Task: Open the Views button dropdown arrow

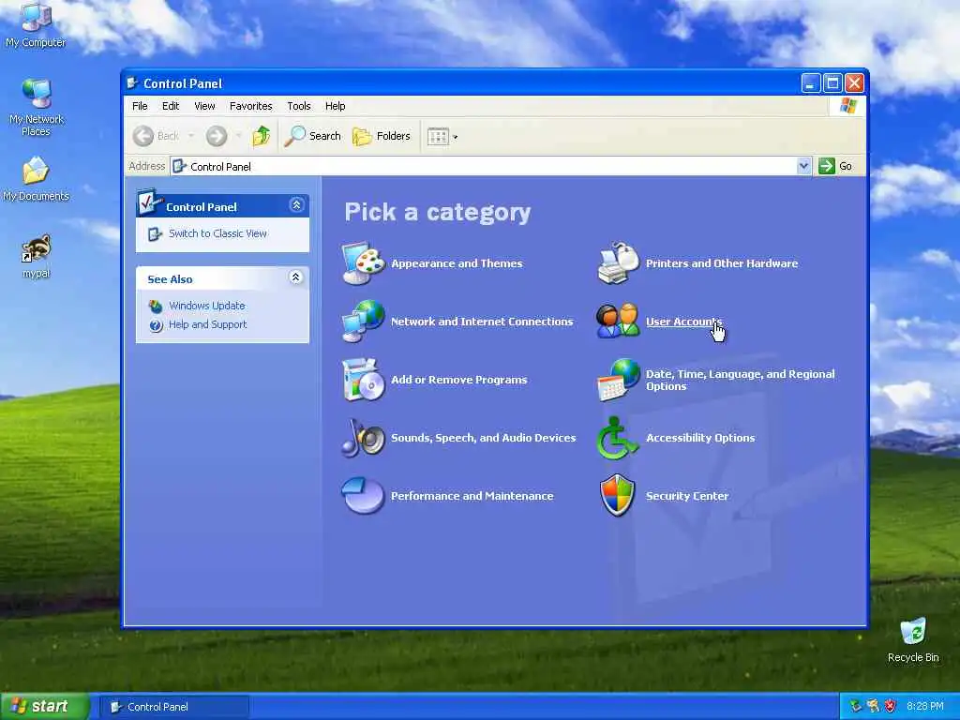Action: [x=455, y=137]
